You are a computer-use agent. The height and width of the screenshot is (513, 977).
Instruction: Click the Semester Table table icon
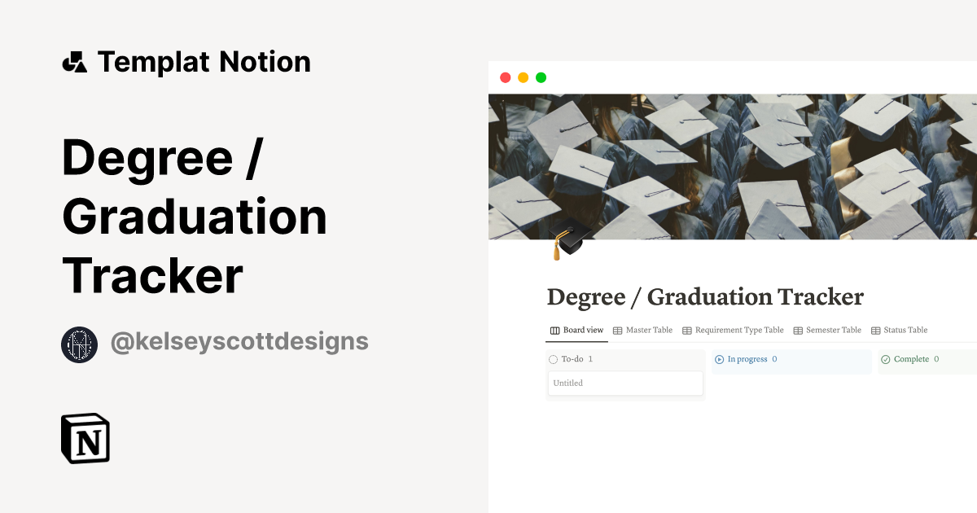click(x=797, y=330)
